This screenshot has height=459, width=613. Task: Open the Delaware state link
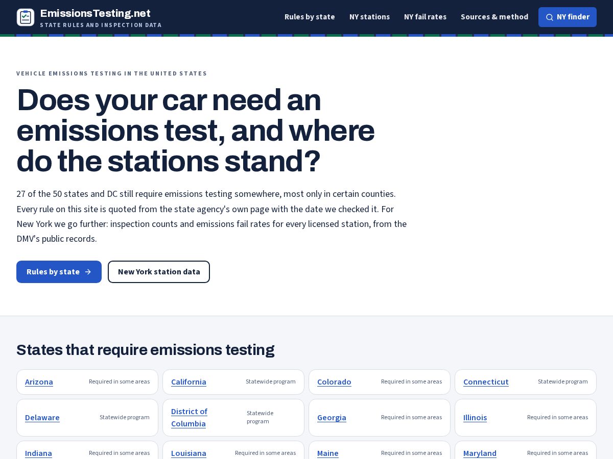(42, 418)
